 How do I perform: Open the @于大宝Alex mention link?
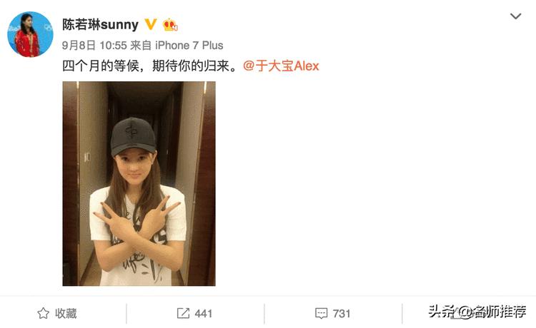pos(281,66)
